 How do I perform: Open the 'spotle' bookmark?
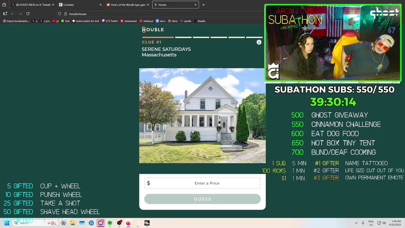[186, 21]
